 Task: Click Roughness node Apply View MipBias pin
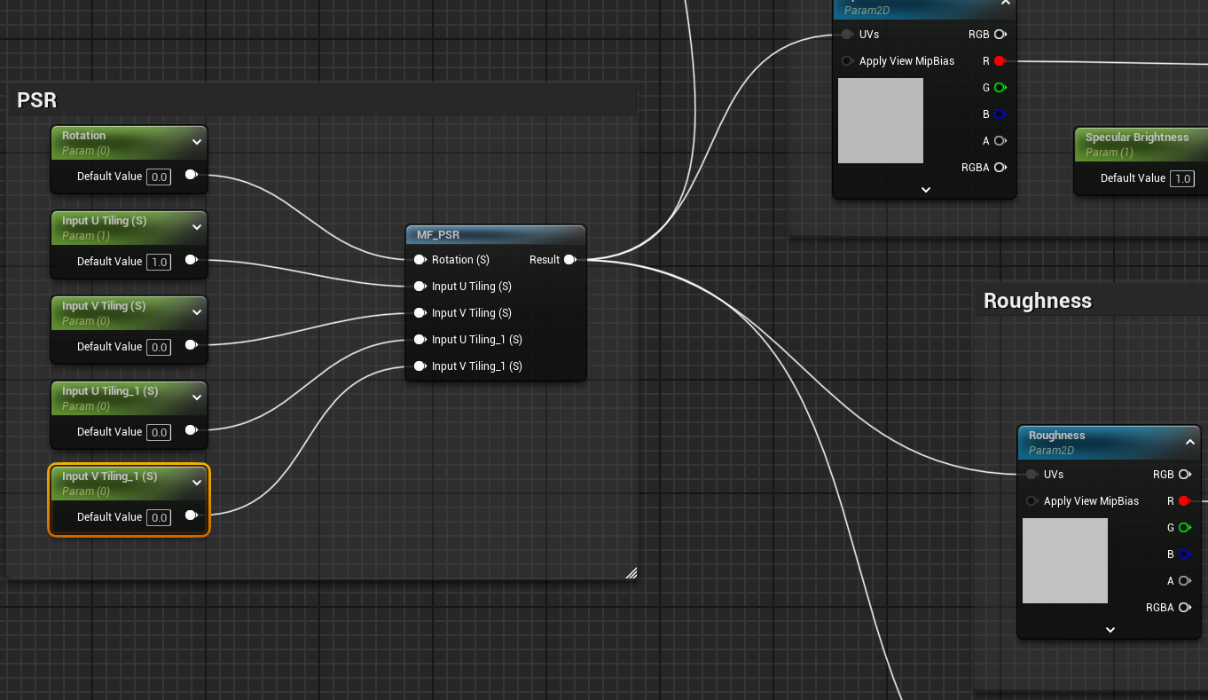tap(1032, 501)
